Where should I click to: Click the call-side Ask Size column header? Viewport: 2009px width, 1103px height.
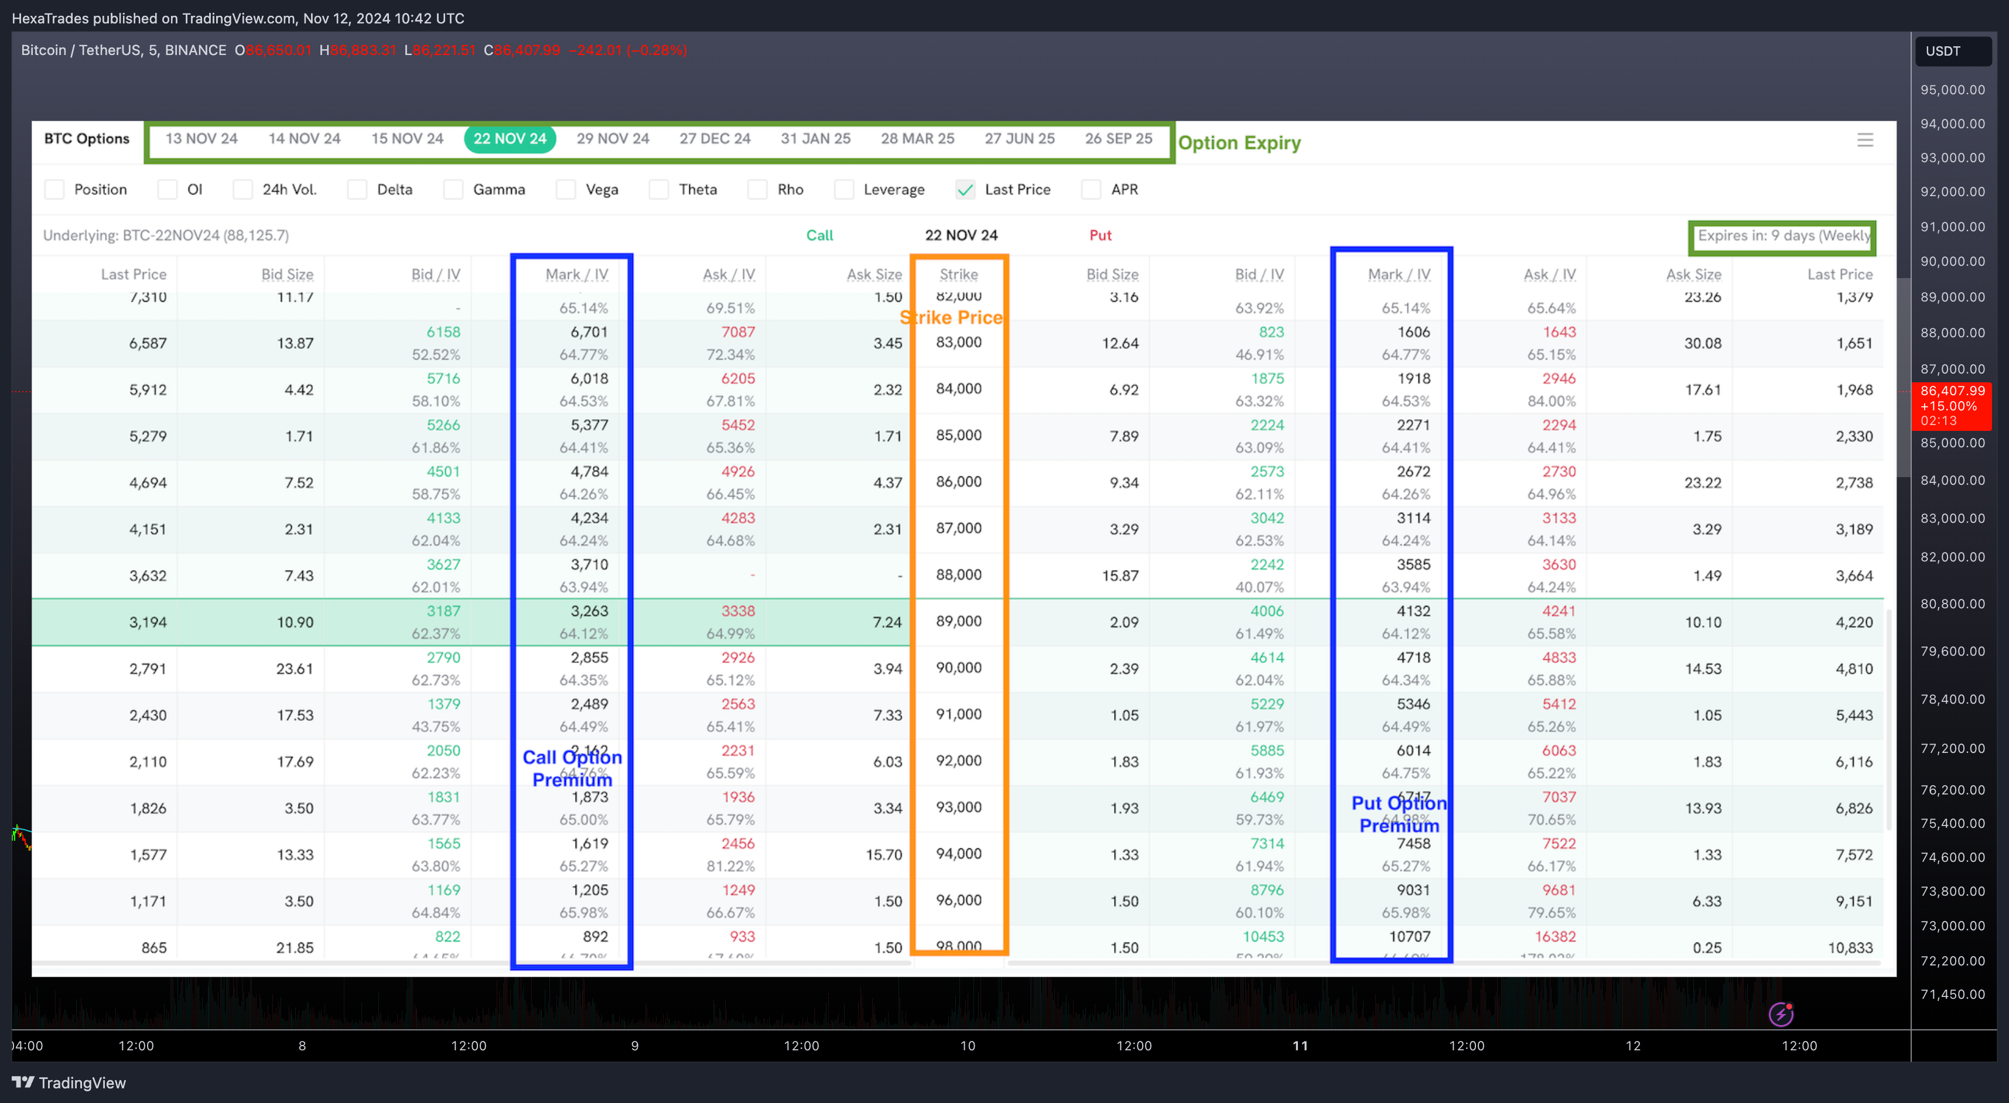tap(874, 275)
